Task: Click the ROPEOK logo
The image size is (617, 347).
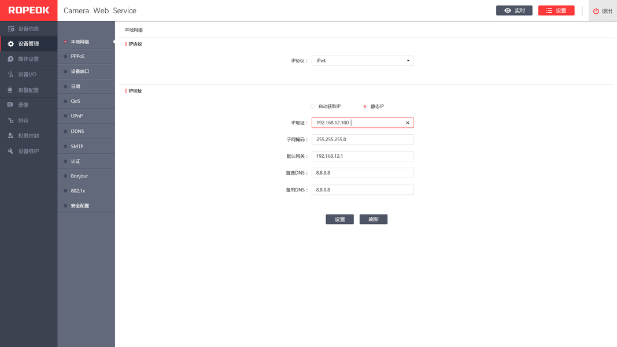Action: [x=29, y=10]
